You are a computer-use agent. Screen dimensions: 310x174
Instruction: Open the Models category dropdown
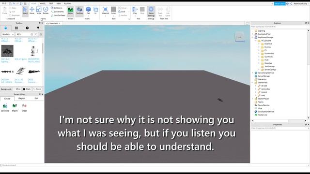click(x=8, y=34)
